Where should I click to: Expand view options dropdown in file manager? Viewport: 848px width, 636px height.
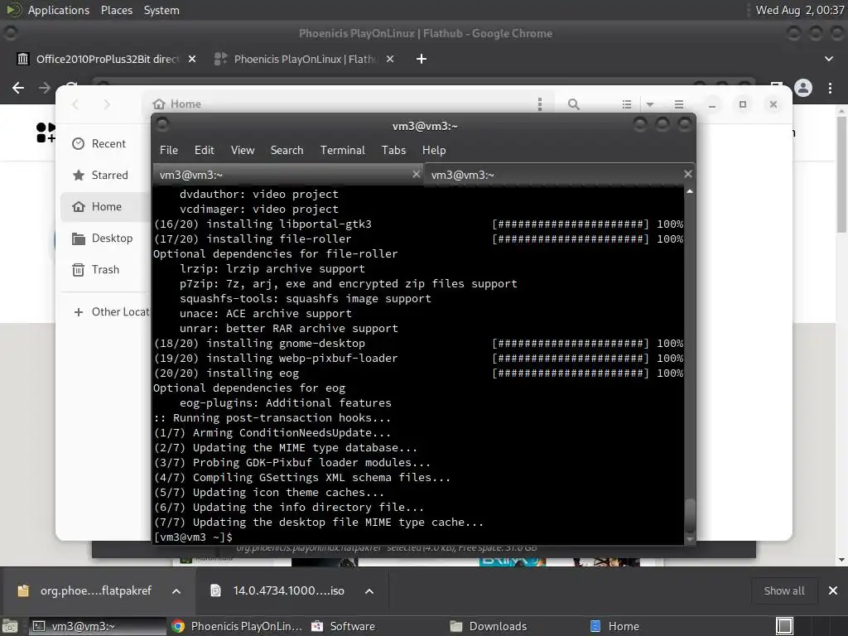650,104
